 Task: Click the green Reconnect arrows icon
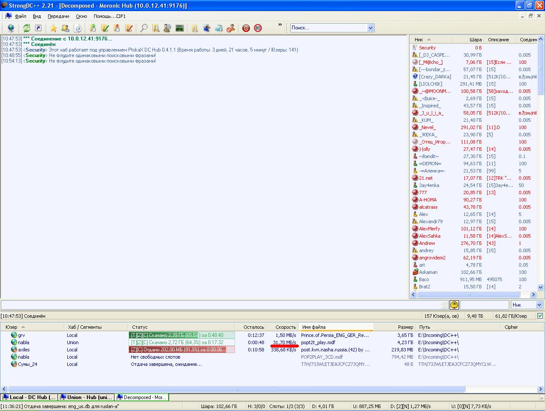tap(26, 28)
